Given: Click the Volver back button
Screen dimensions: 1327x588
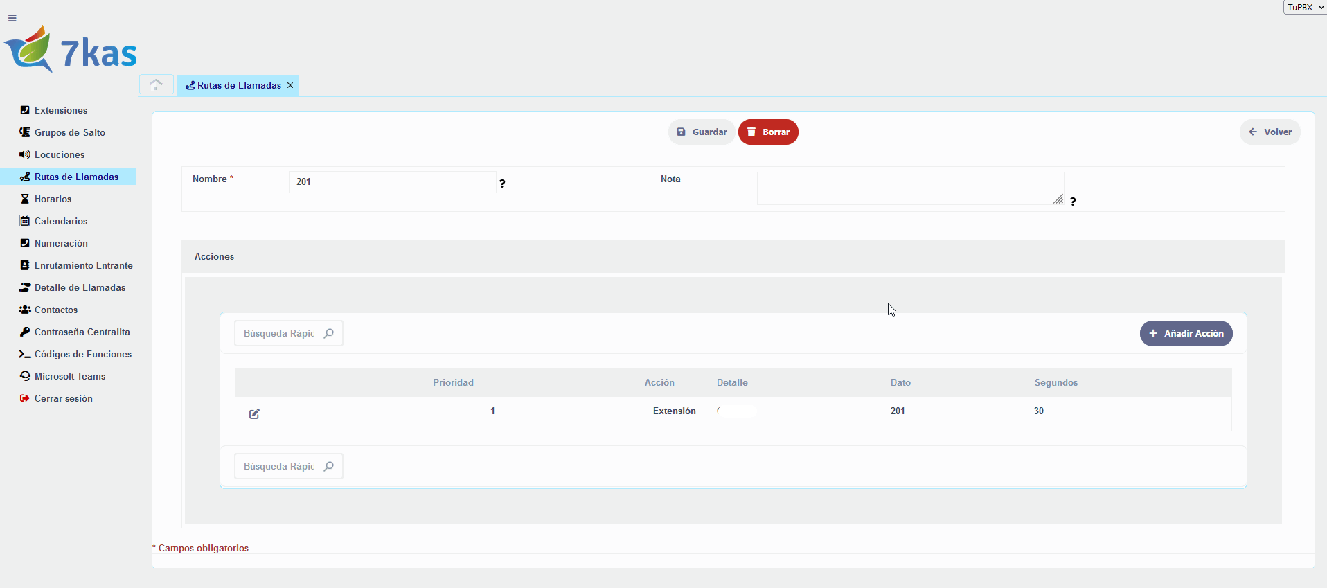Looking at the screenshot, I should [x=1270, y=132].
